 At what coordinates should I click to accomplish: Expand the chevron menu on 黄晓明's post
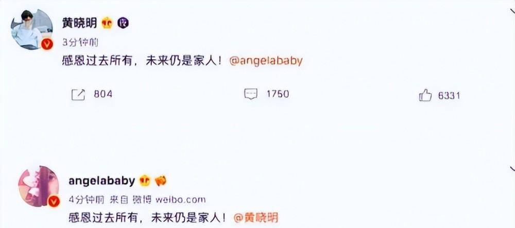click(x=512, y=12)
